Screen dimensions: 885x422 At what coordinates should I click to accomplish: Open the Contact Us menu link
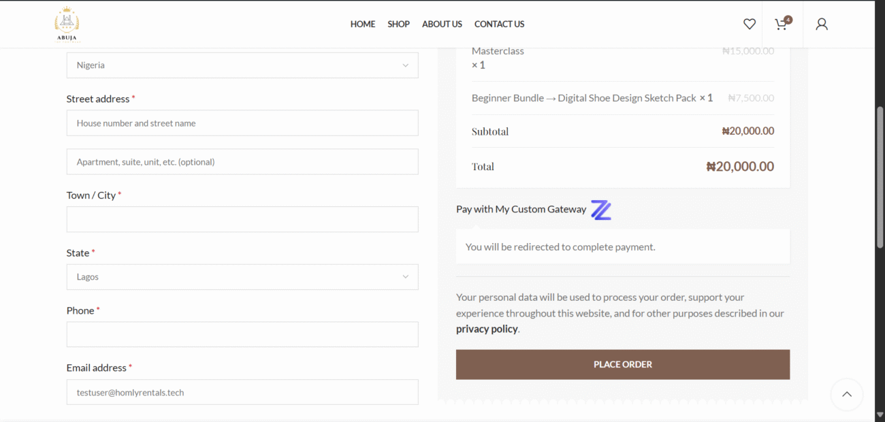(499, 24)
